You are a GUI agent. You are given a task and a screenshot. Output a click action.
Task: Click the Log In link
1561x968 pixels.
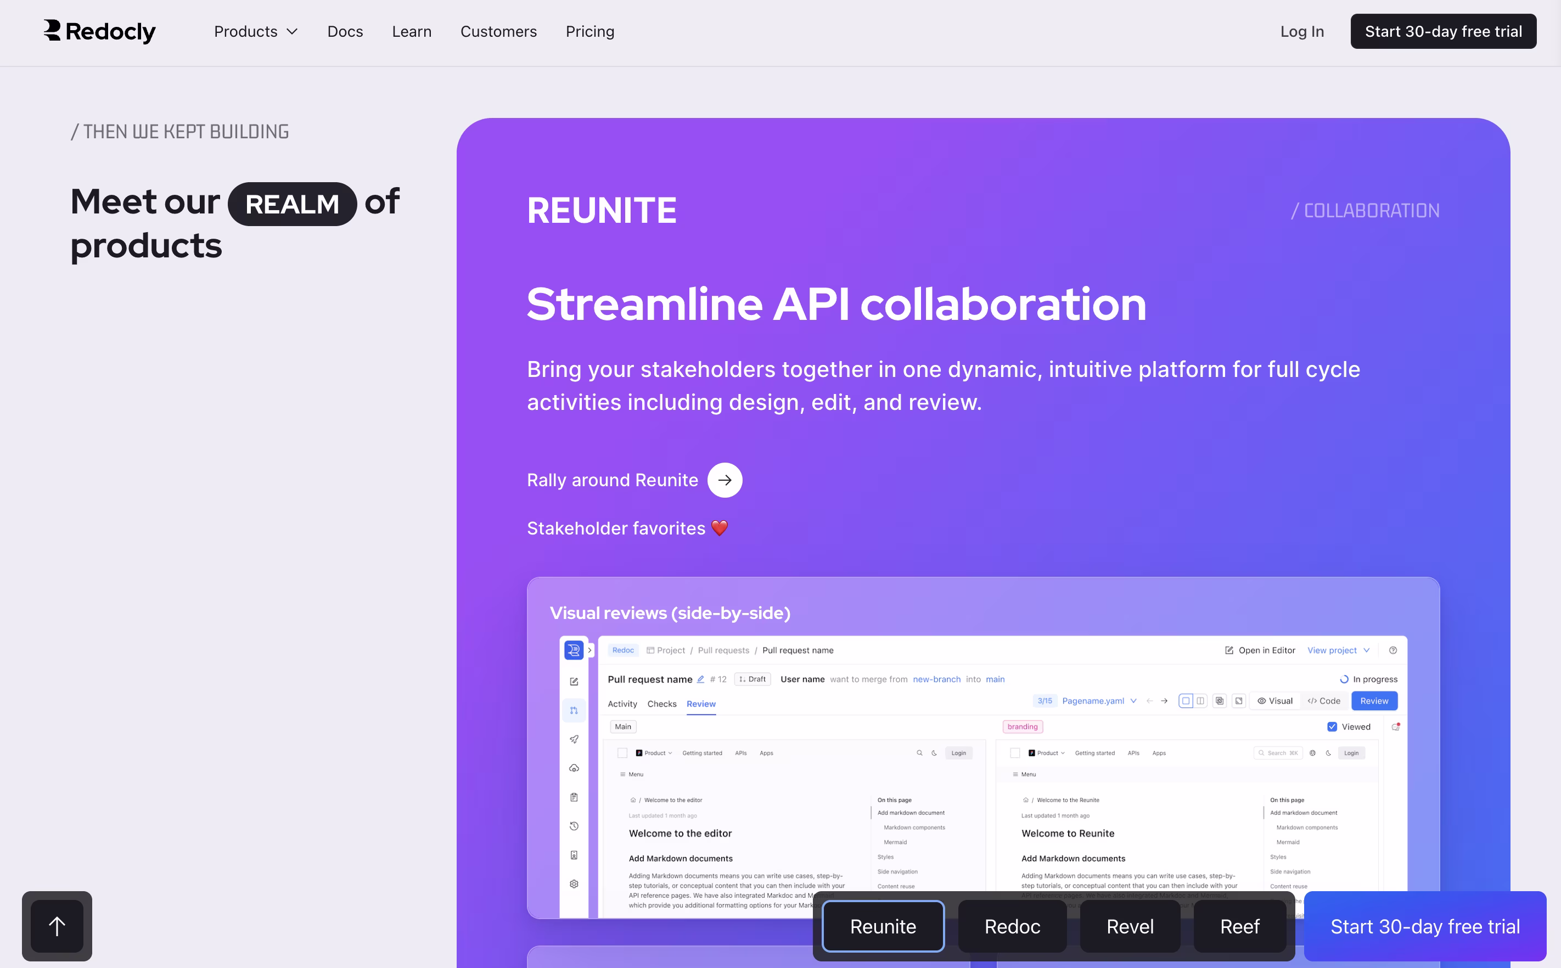coord(1302,31)
